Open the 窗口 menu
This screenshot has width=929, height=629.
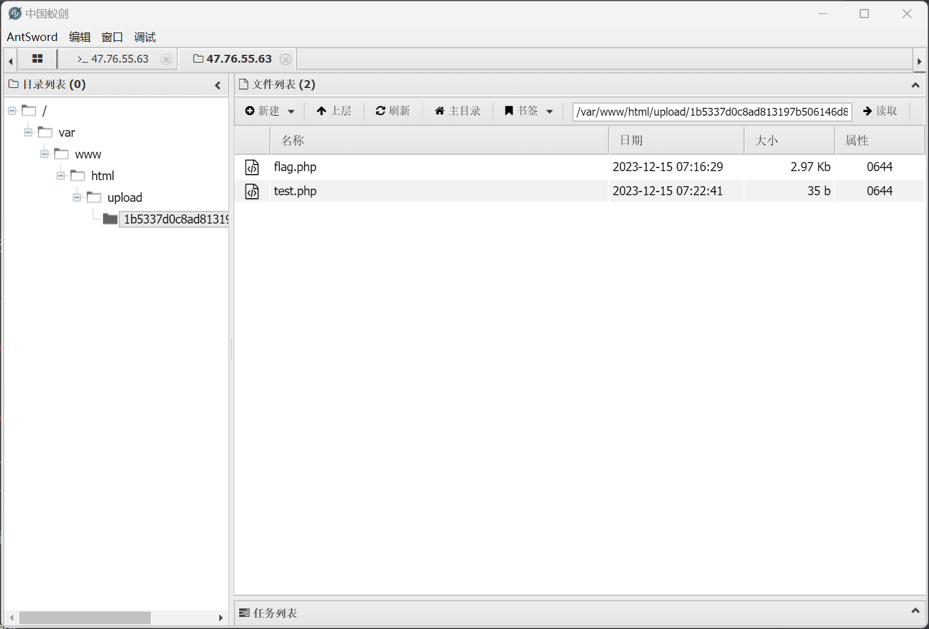point(112,37)
